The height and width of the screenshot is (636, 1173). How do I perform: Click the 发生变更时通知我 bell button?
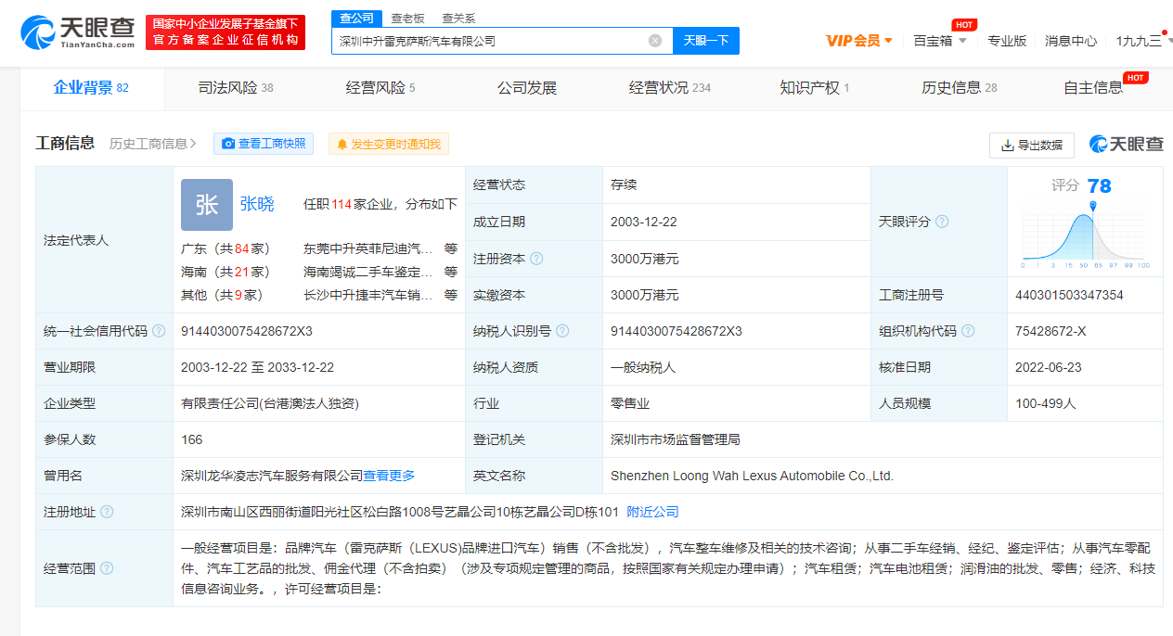tap(389, 144)
